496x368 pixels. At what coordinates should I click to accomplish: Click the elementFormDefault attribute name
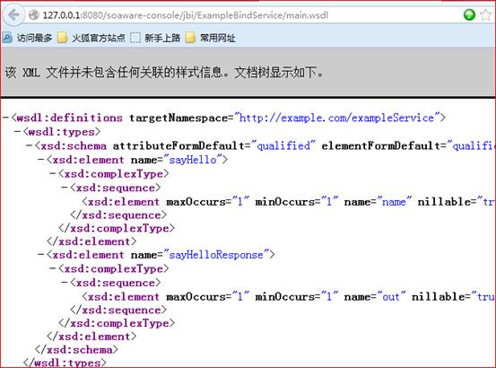(381, 146)
